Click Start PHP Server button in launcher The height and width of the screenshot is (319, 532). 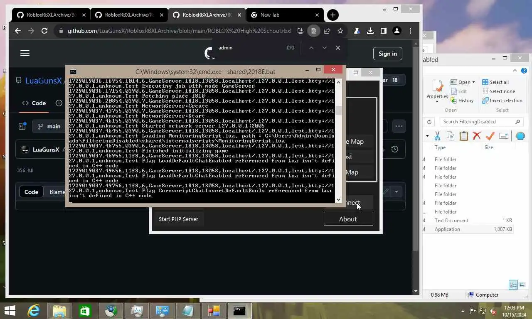(x=178, y=219)
